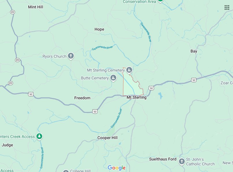Click the Butte Cemetery marker icon
Screen dimensions: 233x172
pyautogui.click(x=113, y=78)
